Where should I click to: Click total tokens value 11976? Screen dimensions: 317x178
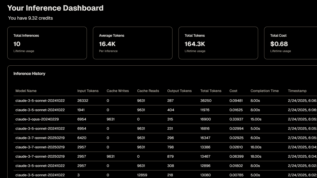click(205, 110)
